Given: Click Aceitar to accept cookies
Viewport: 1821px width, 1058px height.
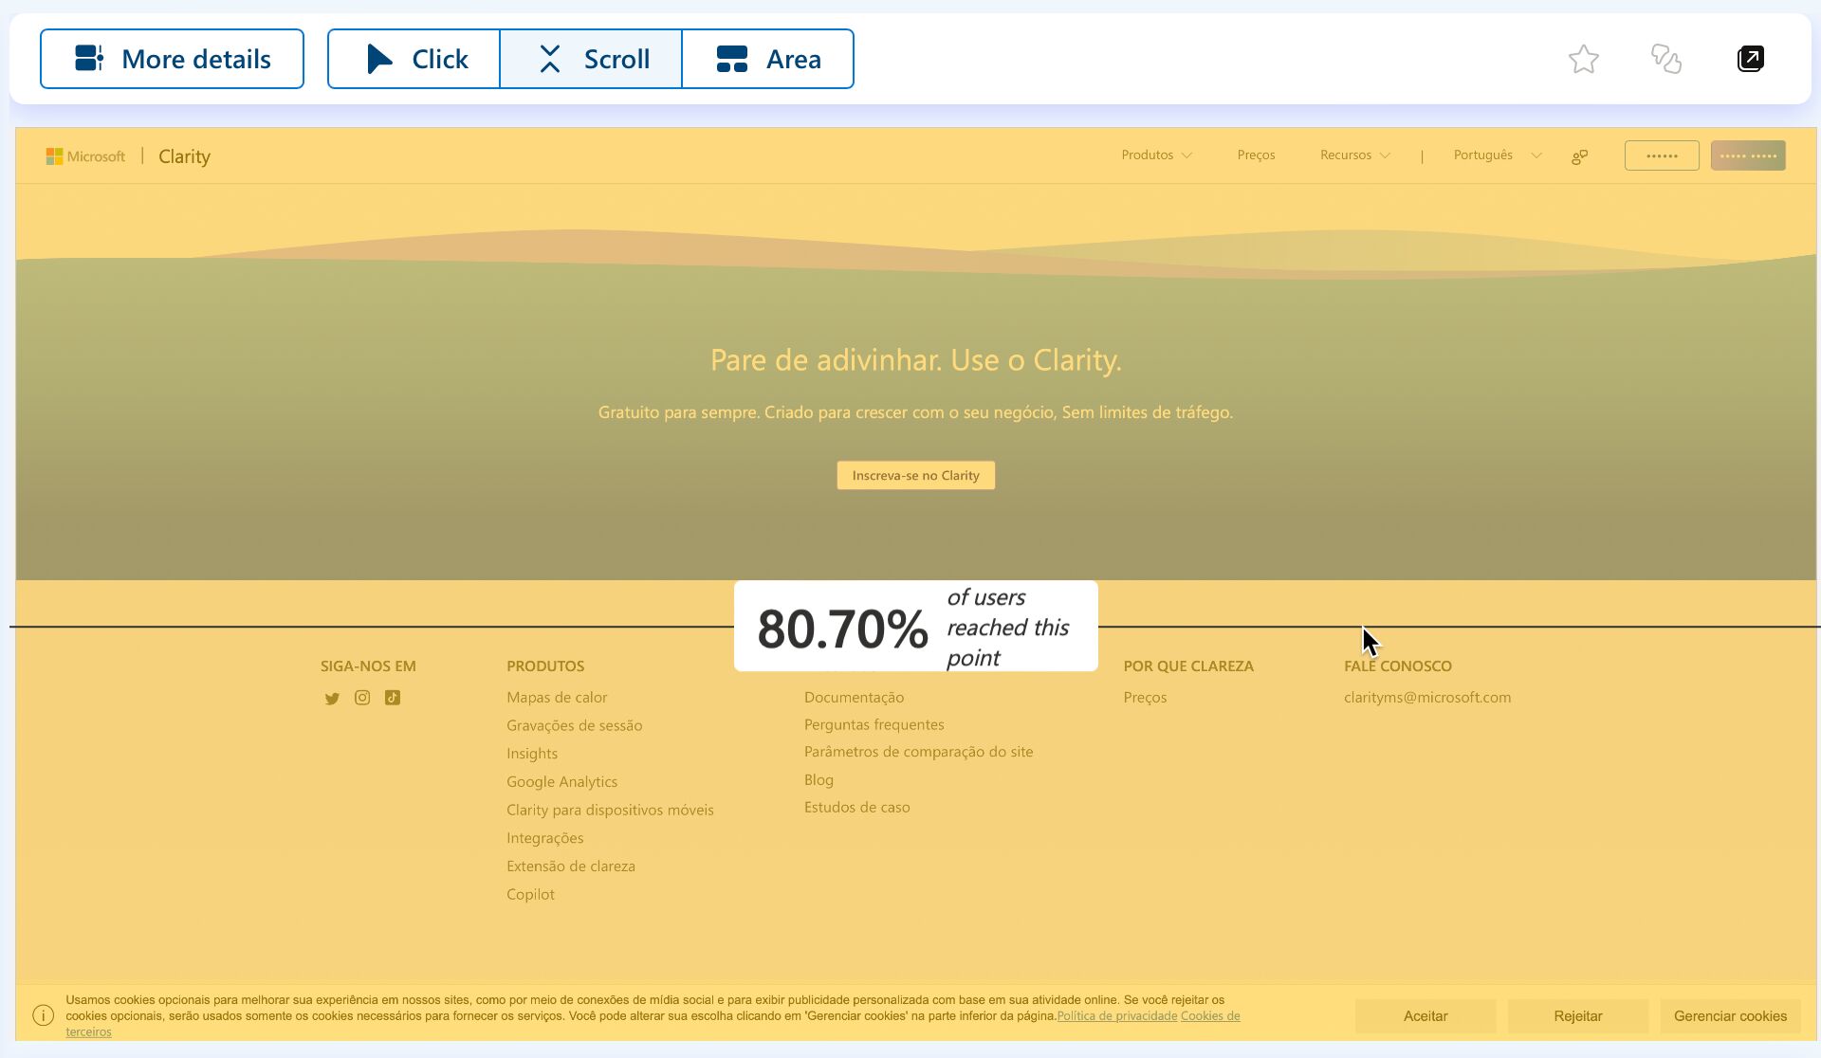Looking at the screenshot, I should click(1425, 1015).
